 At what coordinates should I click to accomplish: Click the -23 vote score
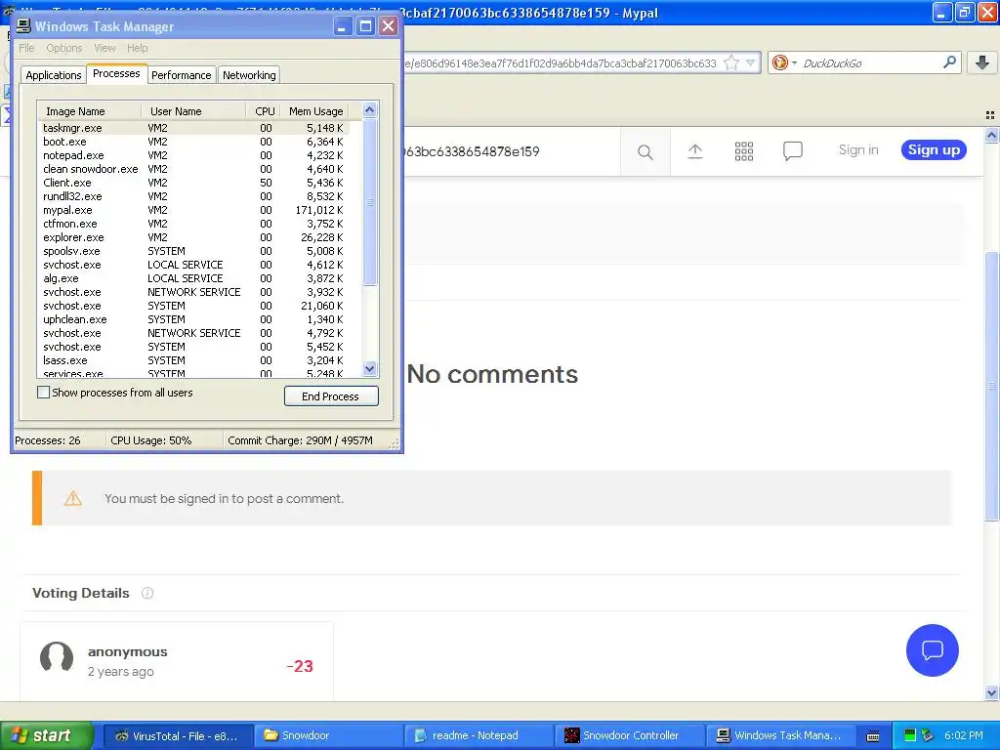click(300, 666)
